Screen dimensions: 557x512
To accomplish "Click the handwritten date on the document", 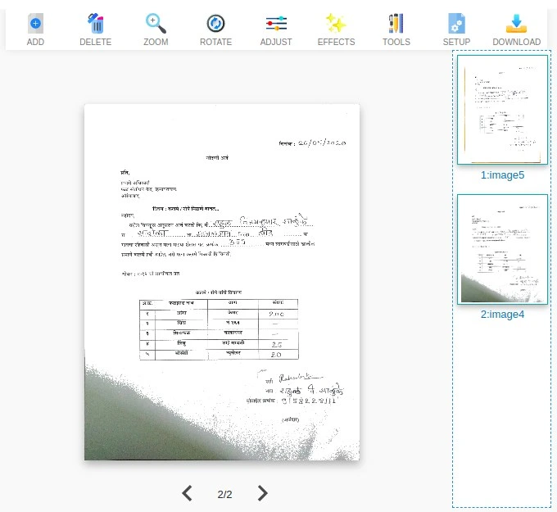I will coord(323,142).
